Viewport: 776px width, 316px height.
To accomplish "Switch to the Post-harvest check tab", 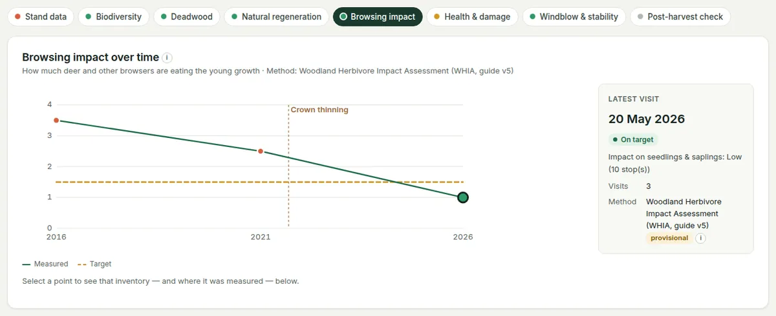I will click(x=680, y=17).
